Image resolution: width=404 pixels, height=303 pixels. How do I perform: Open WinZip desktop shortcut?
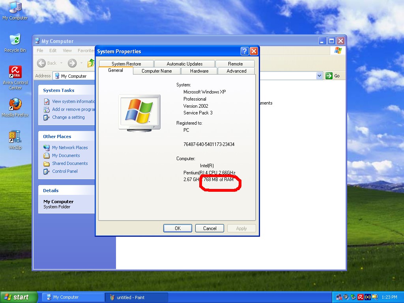tap(15, 140)
